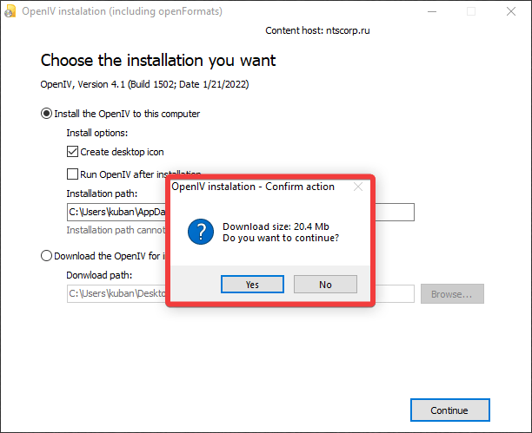The height and width of the screenshot is (433, 532).
Task: Confirm download by clicking Yes
Action: 252,285
